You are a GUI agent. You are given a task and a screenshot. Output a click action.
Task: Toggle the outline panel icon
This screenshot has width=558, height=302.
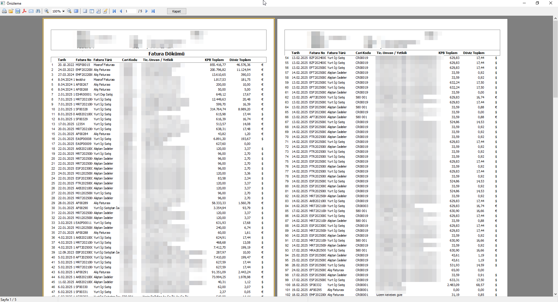point(85,11)
